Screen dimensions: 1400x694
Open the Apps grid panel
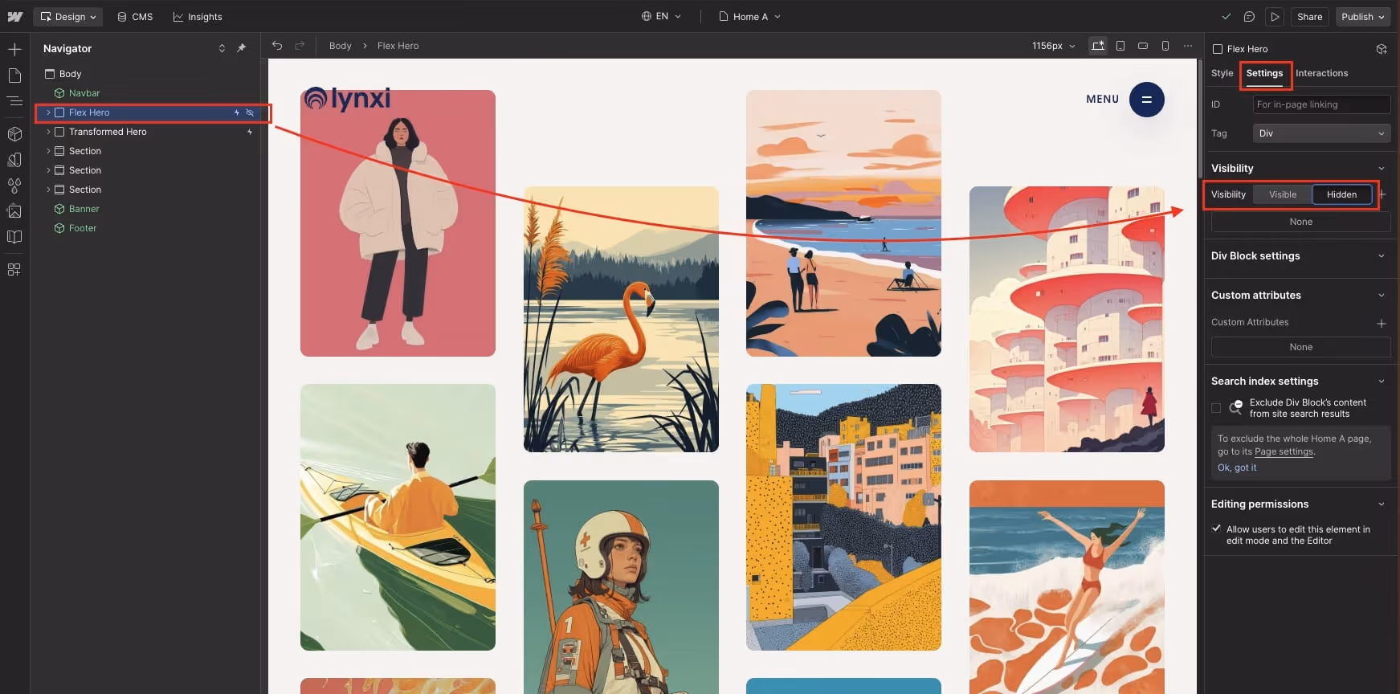click(x=14, y=270)
